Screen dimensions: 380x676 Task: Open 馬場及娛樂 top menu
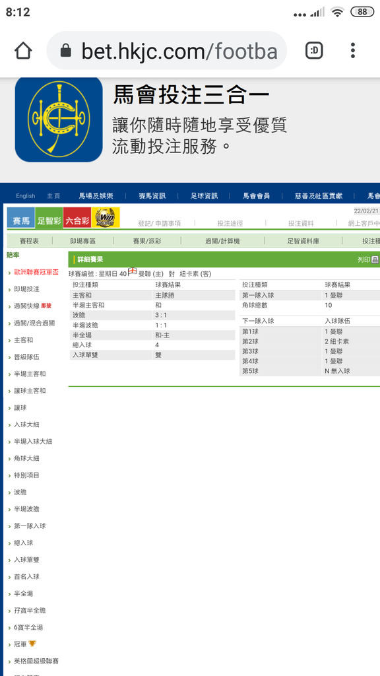coord(96,195)
